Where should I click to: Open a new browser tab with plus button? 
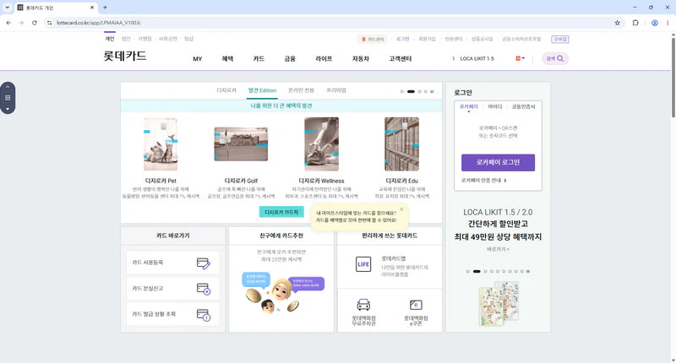[x=105, y=8]
